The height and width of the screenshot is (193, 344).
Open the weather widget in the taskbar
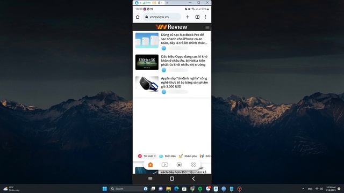point(11,189)
